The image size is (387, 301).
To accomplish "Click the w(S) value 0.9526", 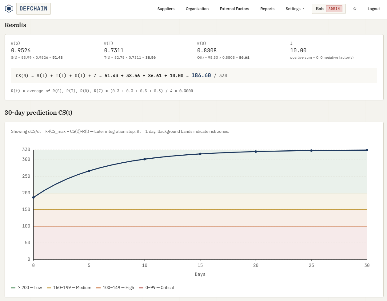I will point(21,50).
